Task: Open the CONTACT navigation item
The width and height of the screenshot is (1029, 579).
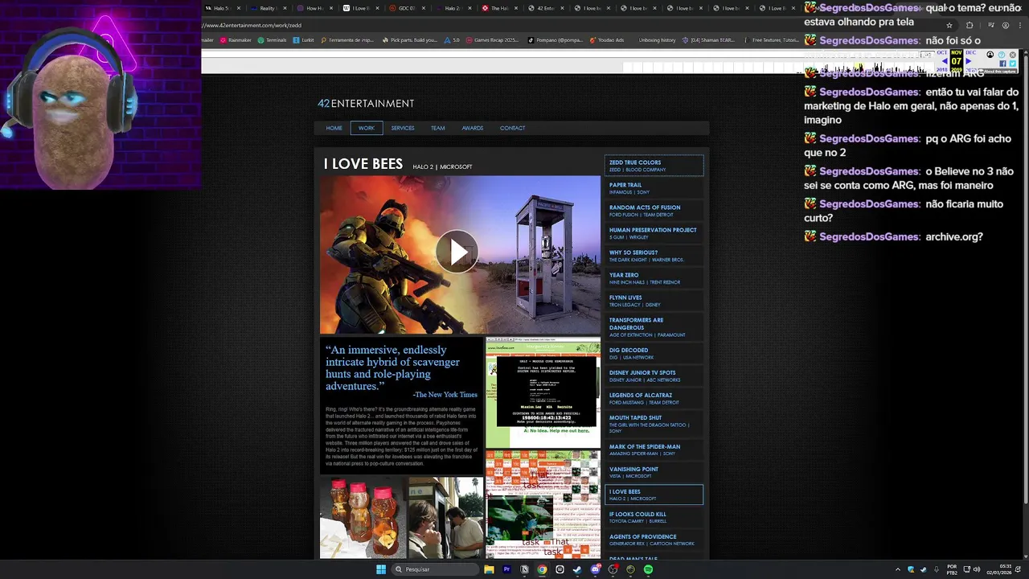Action: [x=512, y=128]
